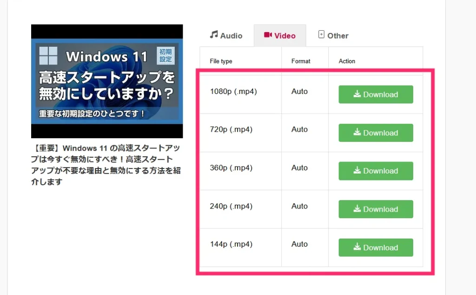
Task: Click 'Auto' format in the 240p row
Action: (300, 206)
